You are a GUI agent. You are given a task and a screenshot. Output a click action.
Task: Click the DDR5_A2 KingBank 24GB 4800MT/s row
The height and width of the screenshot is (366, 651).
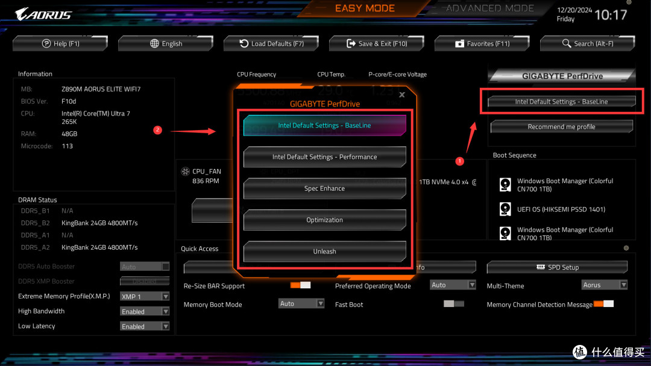[80, 247]
